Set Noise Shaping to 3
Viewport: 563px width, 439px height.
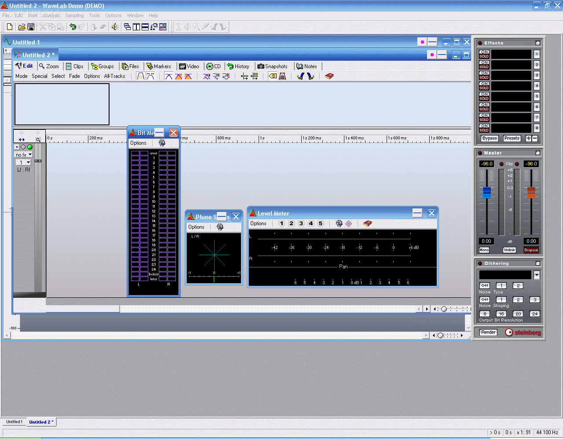pos(535,300)
